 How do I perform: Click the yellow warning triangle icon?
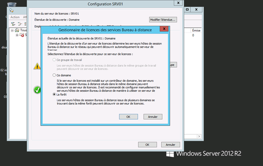37,66
